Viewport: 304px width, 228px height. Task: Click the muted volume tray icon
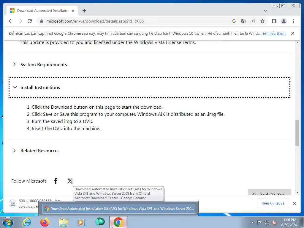pos(274,222)
